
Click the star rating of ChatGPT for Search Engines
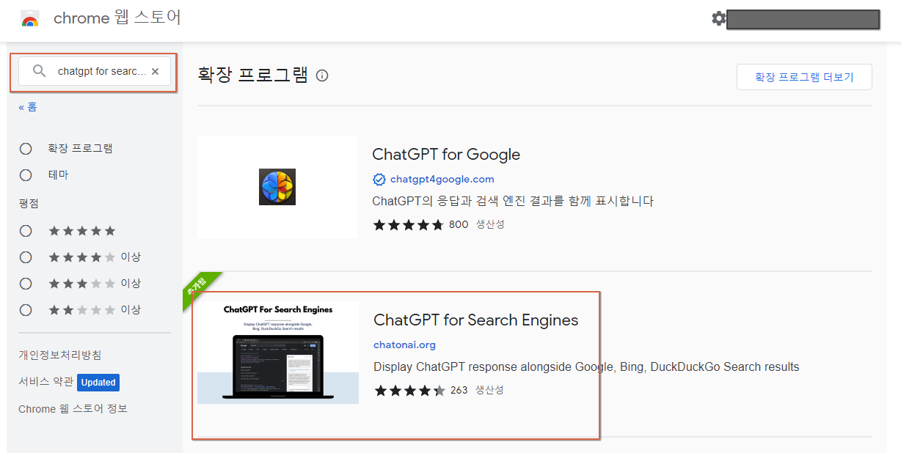(409, 391)
